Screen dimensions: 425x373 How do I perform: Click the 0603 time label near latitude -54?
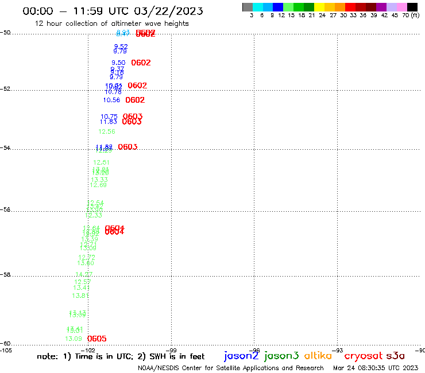click(127, 147)
